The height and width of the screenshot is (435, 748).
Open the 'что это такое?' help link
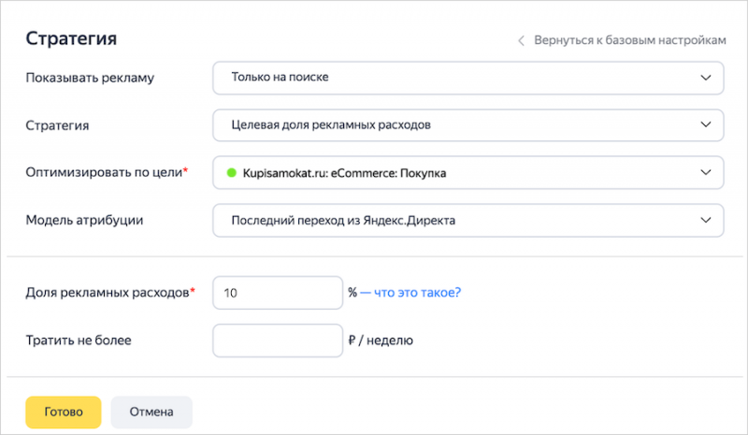click(x=417, y=293)
